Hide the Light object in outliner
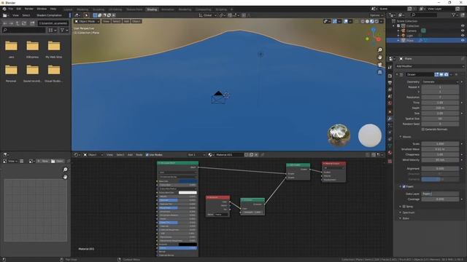467x262 pixels. (463, 36)
